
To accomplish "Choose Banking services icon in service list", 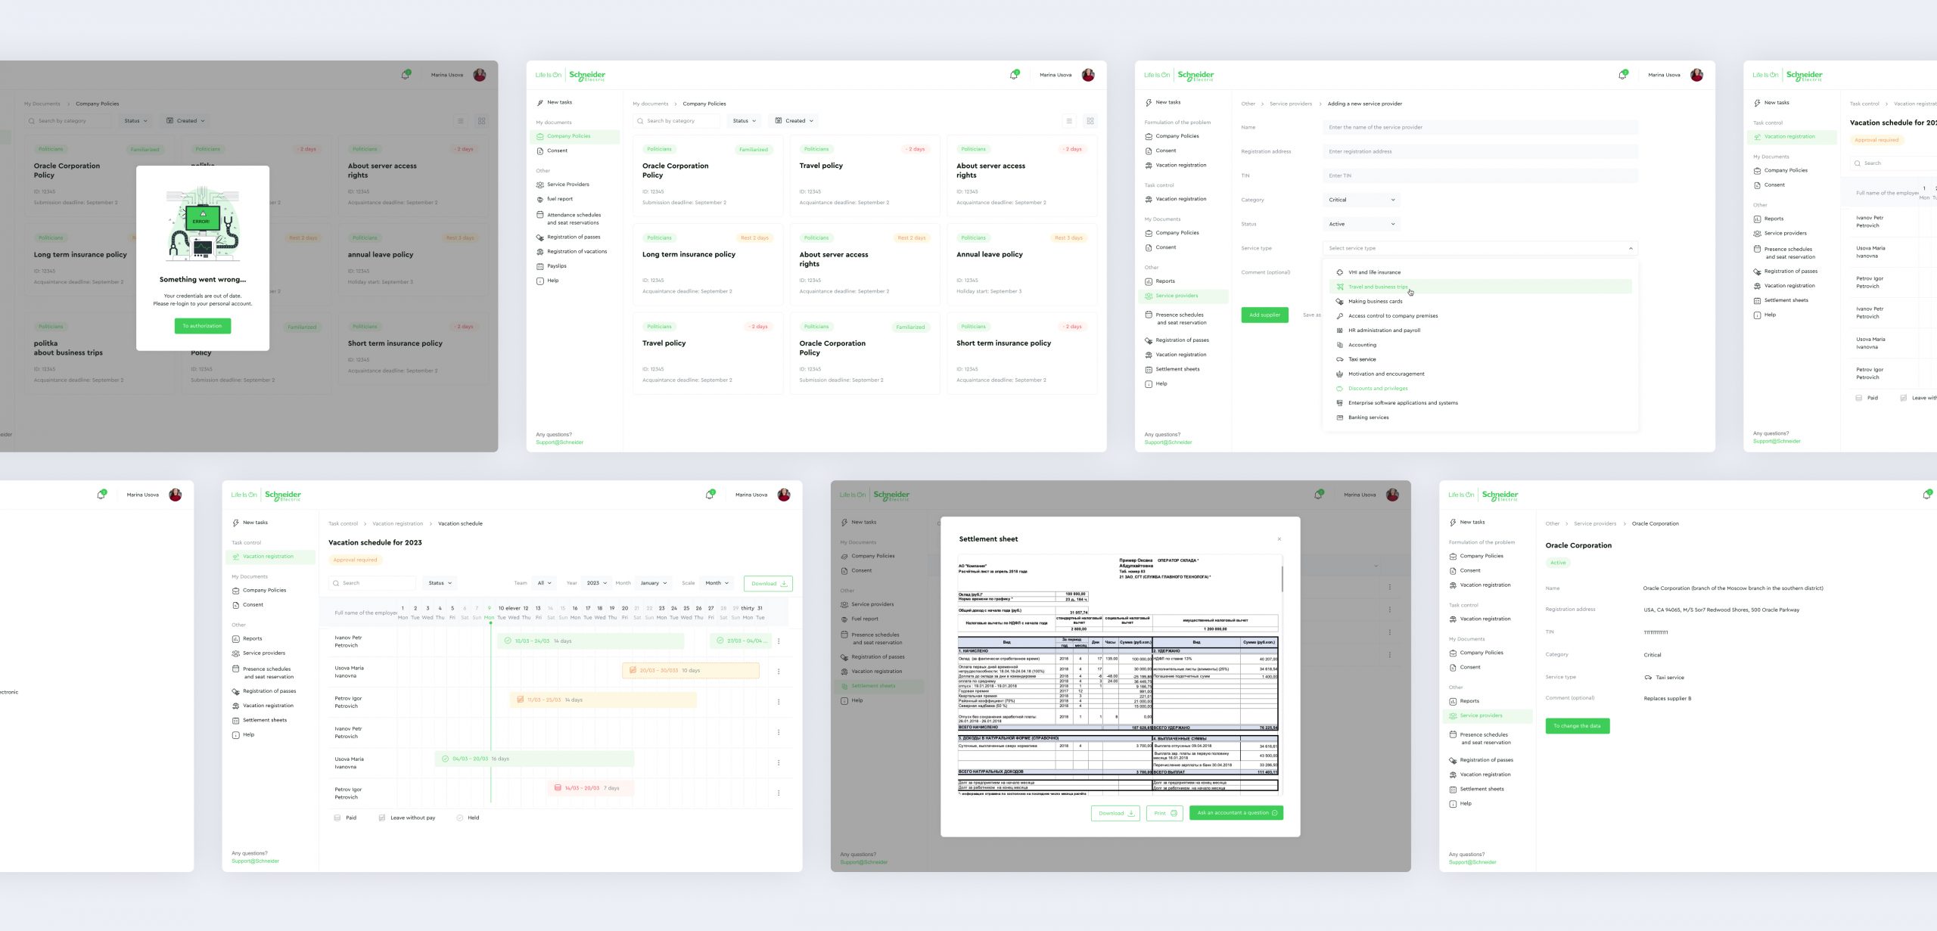I will point(1339,417).
